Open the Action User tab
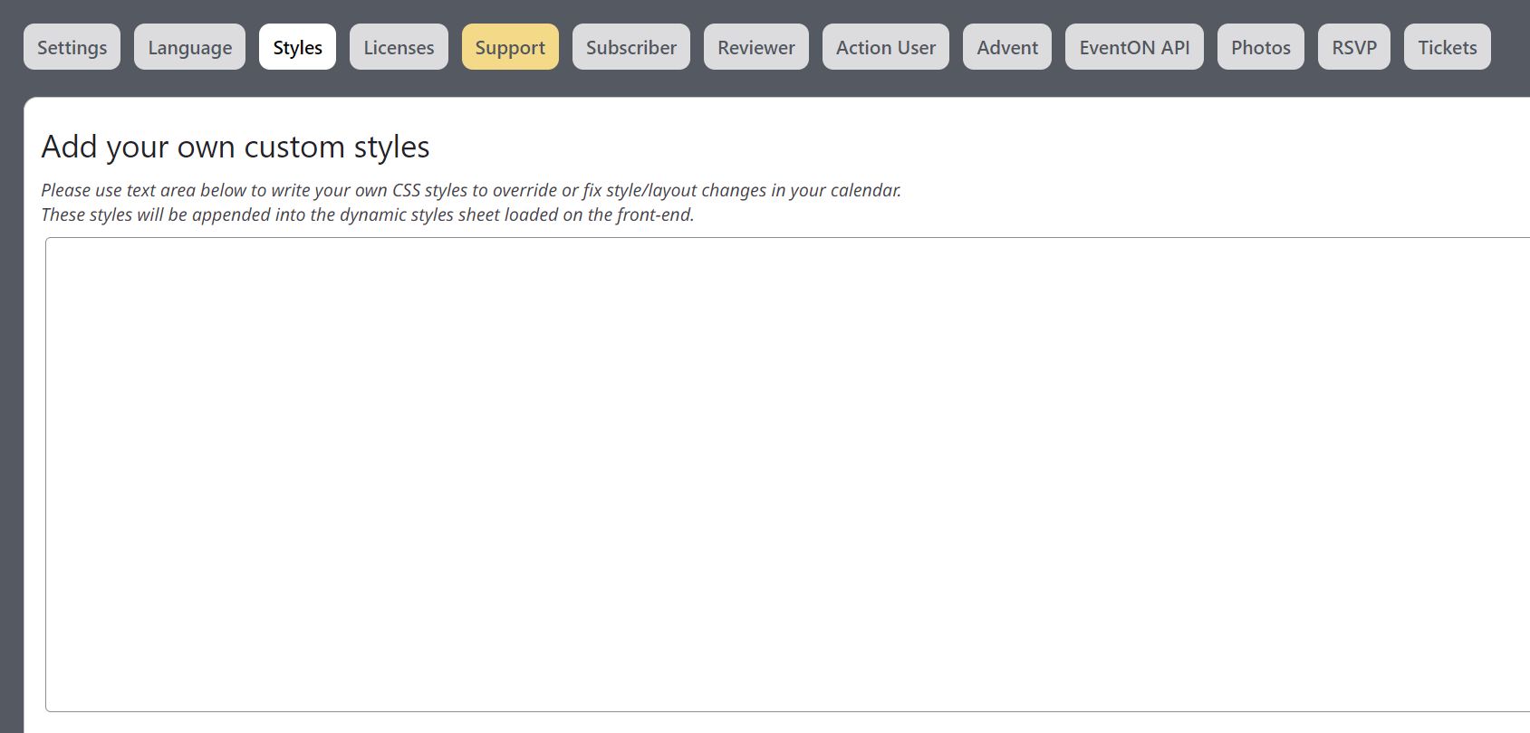The width and height of the screenshot is (1530, 733). (886, 47)
